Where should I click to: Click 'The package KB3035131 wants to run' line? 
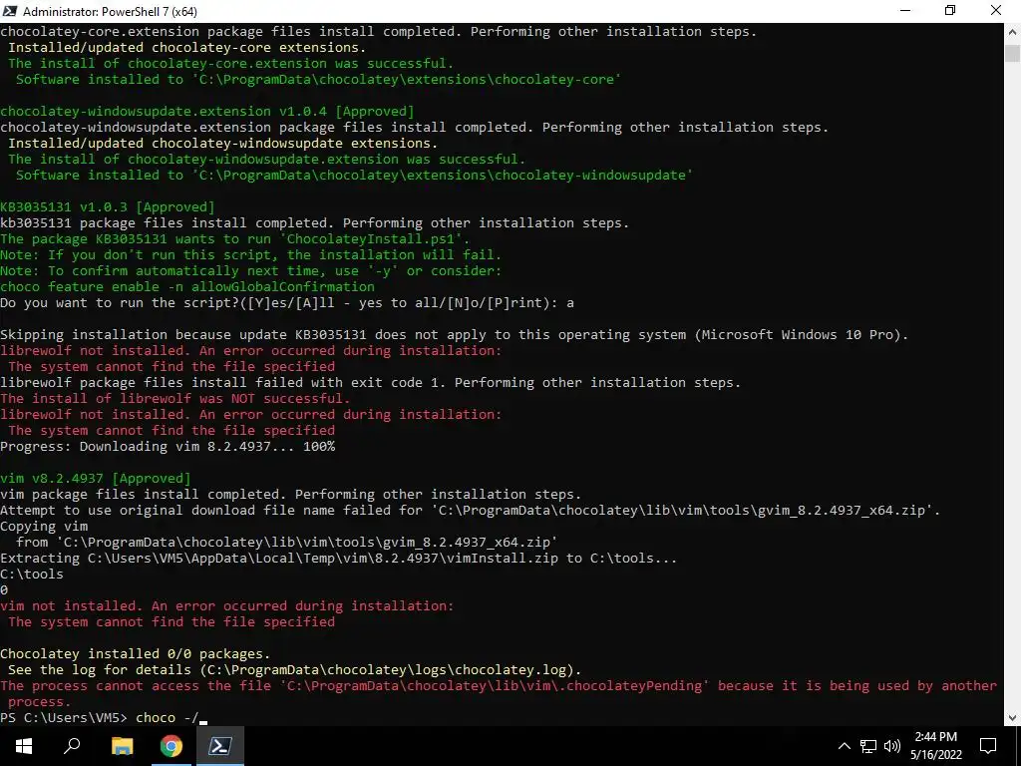[x=235, y=239]
